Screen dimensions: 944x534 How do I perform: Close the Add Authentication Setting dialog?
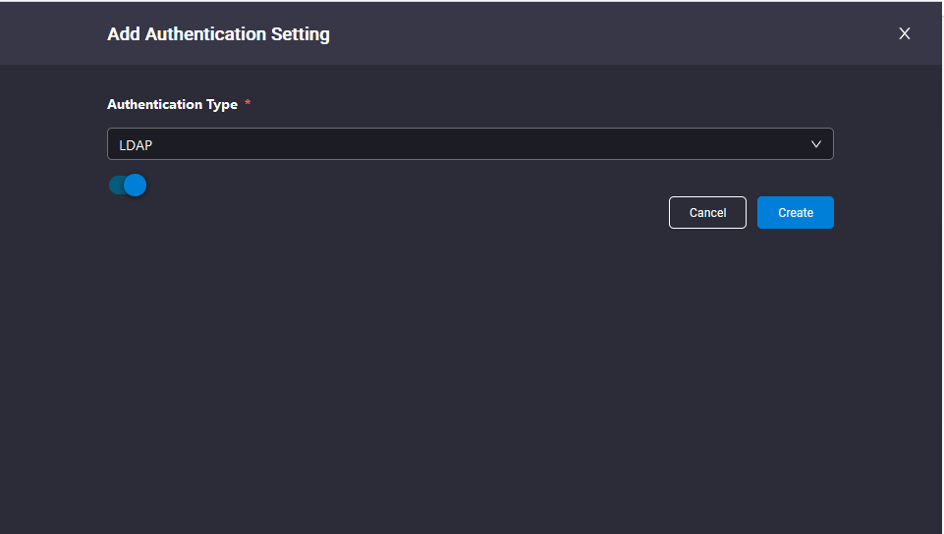(905, 33)
